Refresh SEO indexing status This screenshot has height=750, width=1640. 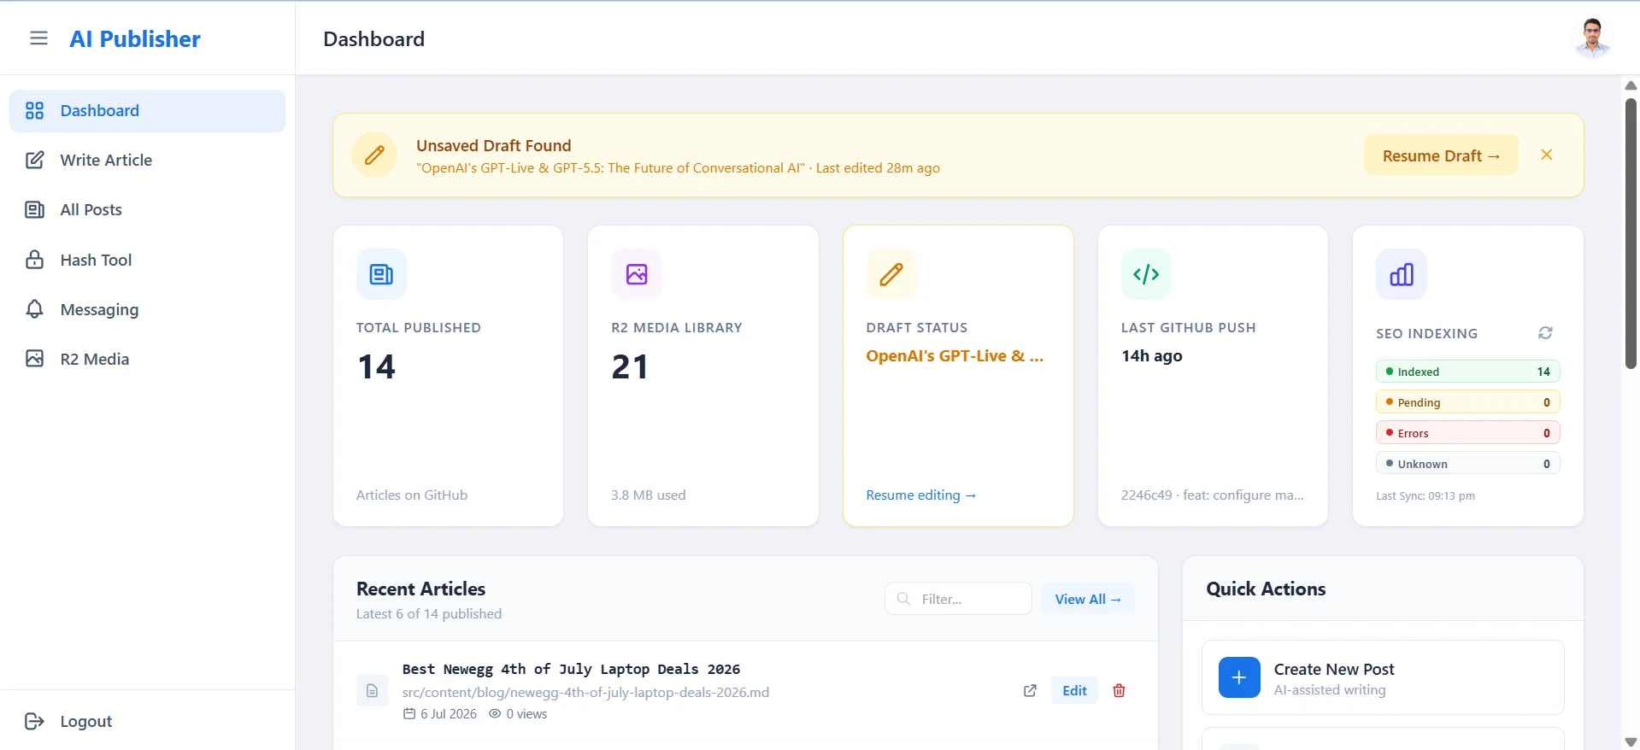pos(1545,333)
